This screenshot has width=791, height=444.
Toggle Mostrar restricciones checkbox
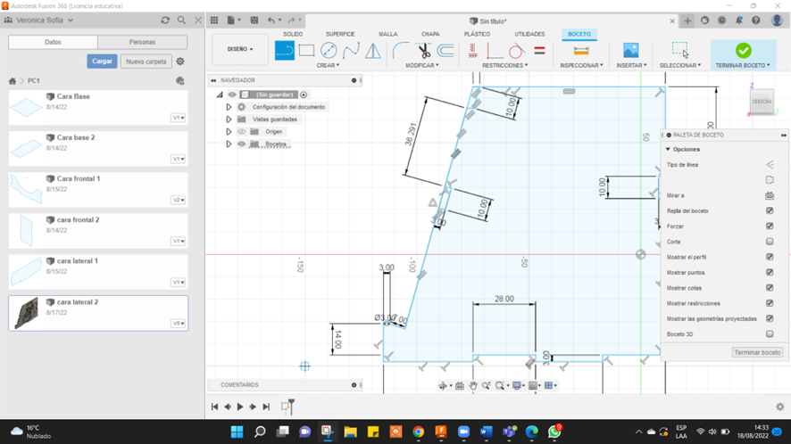[770, 303]
